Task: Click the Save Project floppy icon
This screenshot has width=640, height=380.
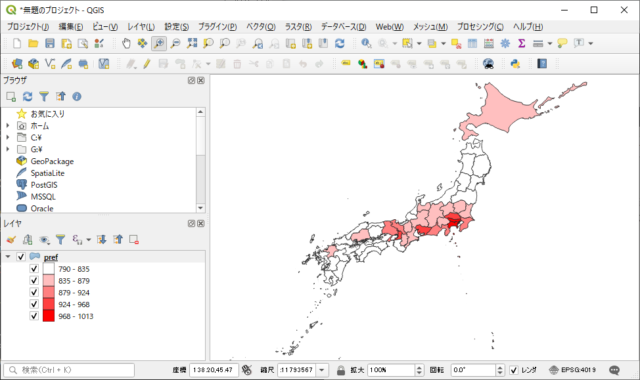Action: (x=50, y=43)
